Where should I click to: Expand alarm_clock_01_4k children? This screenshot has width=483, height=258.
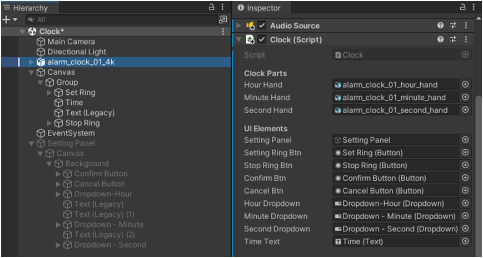pos(31,62)
